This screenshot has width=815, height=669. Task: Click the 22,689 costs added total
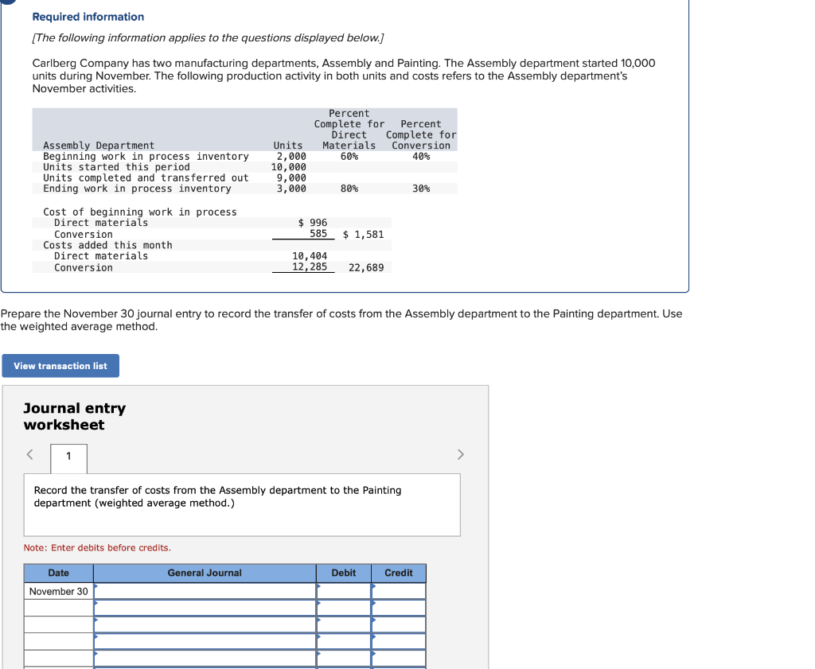[366, 267]
